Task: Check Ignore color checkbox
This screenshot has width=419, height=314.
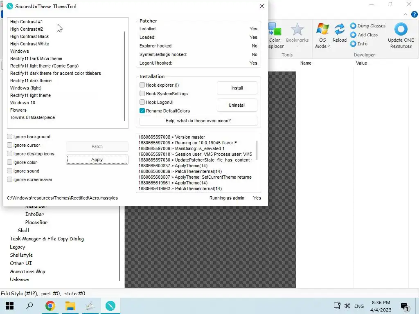Action: 10,162
